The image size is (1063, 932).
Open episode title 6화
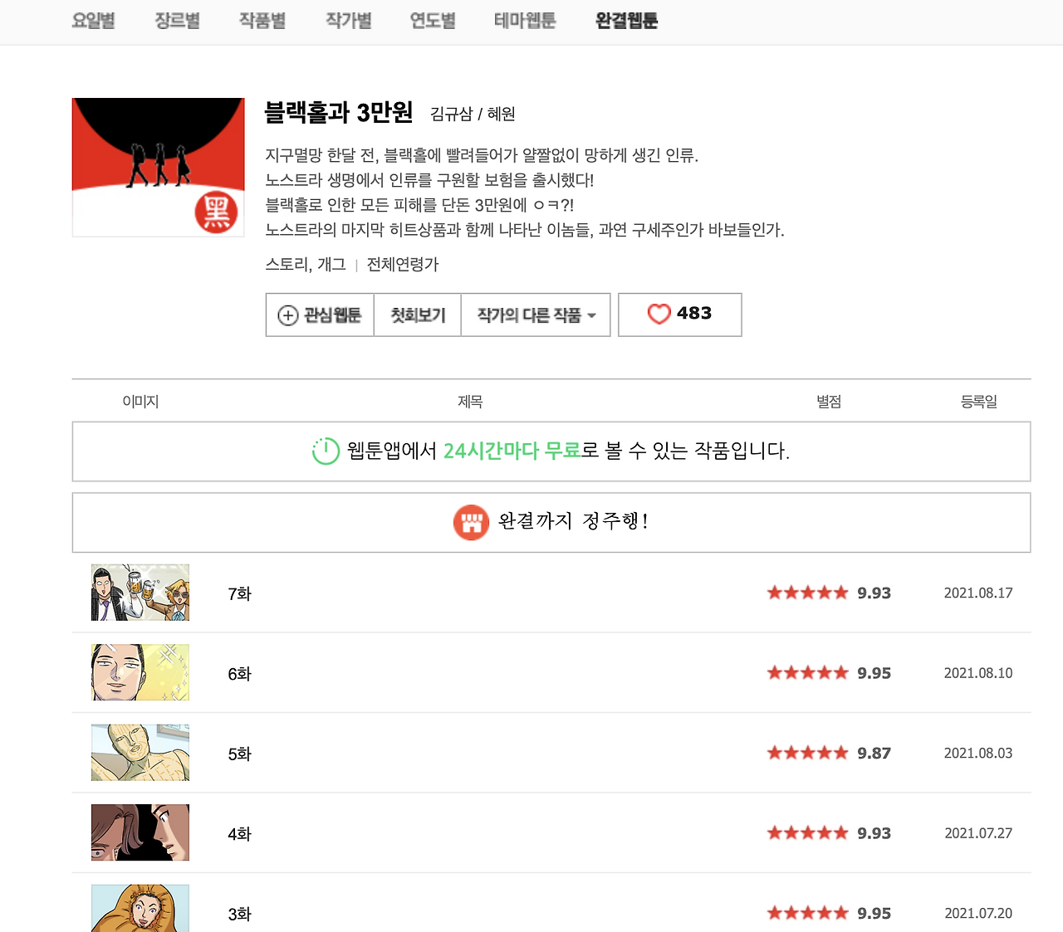click(239, 674)
